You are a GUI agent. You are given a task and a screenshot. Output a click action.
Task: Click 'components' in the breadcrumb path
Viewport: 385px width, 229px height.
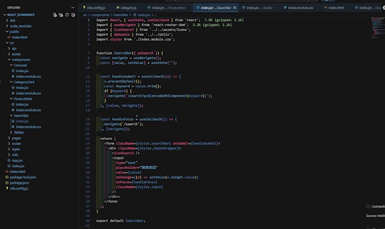click(x=100, y=15)
